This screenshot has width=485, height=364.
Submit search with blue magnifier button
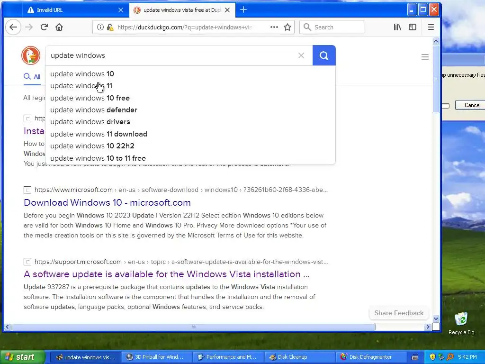tap(324, 55)
